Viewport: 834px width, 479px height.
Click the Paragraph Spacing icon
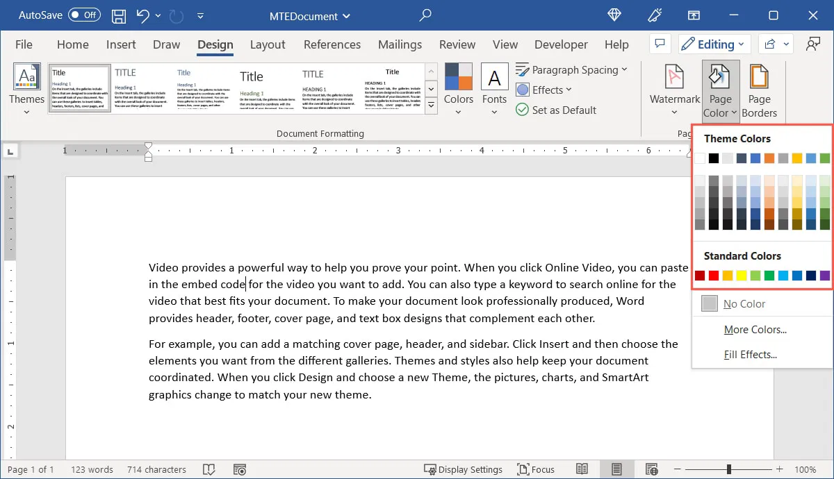tap(522, 69)
